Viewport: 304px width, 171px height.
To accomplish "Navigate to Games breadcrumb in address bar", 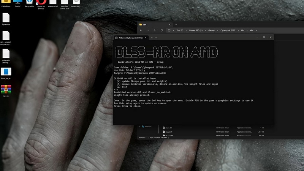I will click(x=211, y=30).
